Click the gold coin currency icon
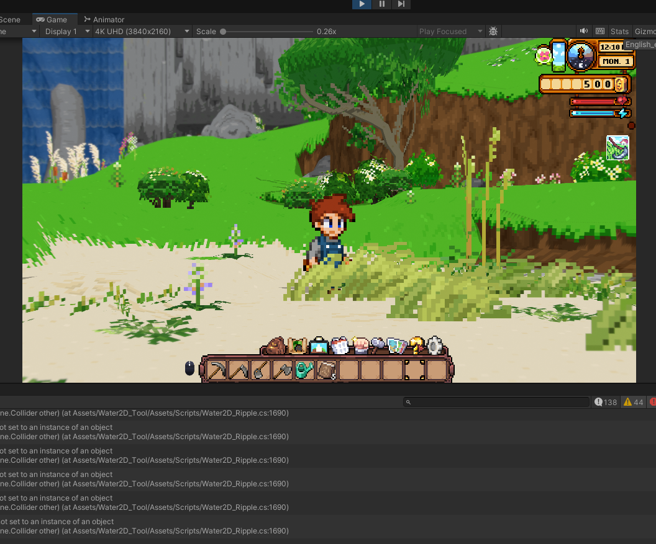656x544 pixels. [620, 84]
